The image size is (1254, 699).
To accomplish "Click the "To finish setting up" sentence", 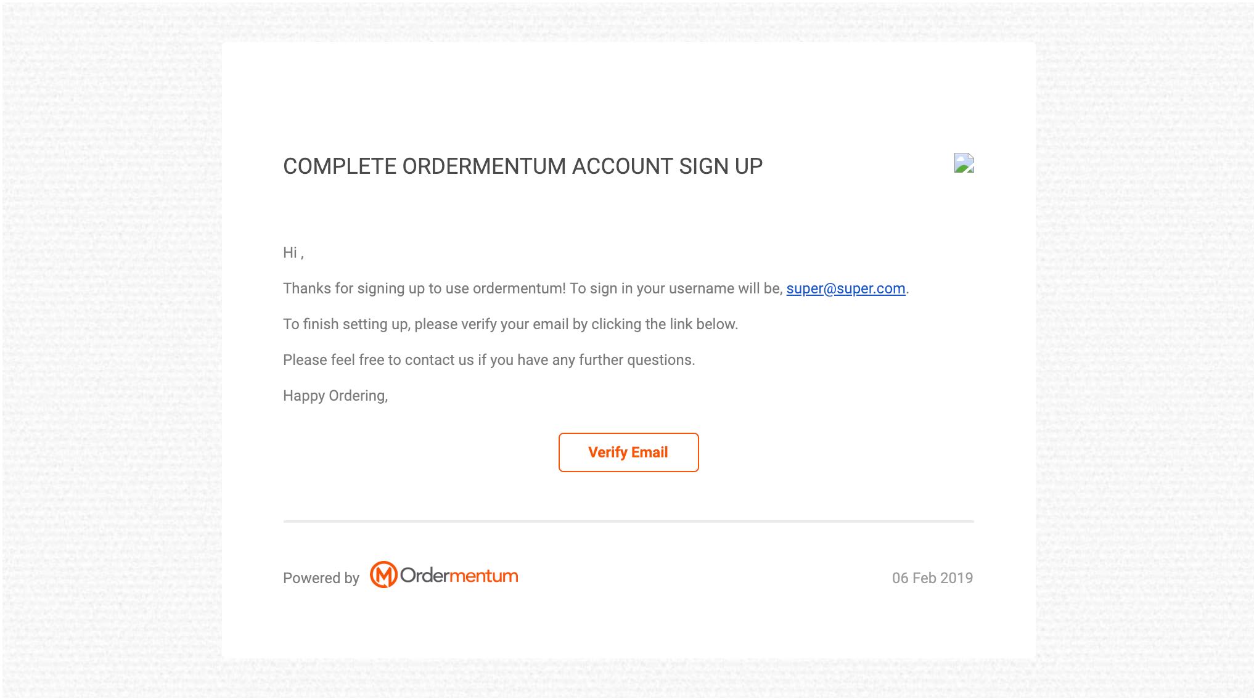I will (510, 324).
